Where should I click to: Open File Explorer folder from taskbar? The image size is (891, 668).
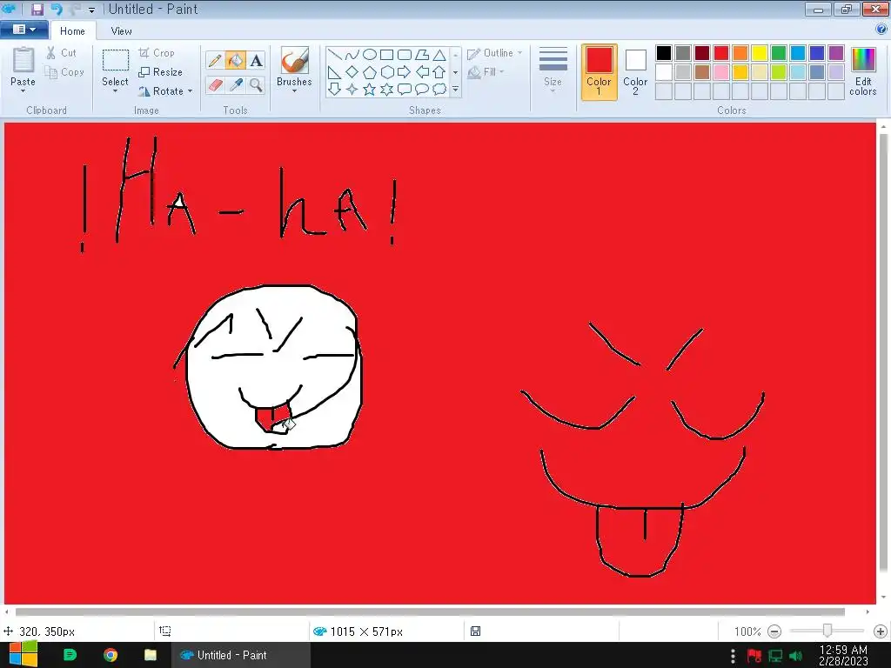(151, 655)
